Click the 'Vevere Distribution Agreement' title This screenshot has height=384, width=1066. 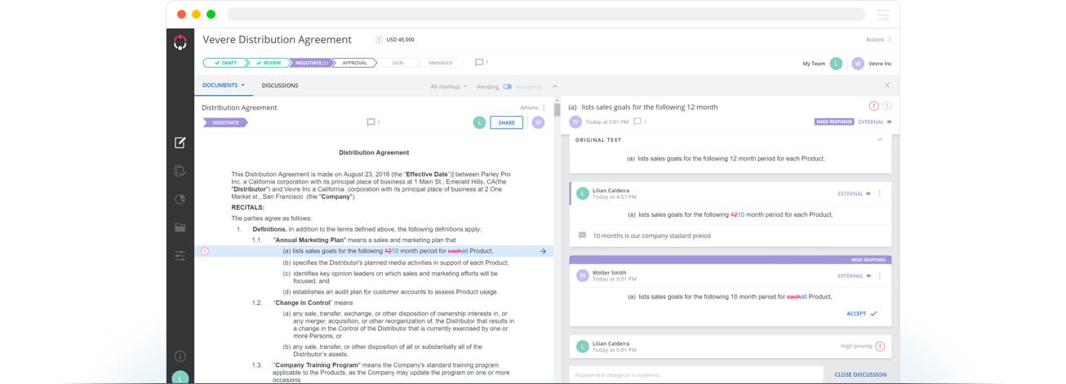click(278, 39)
